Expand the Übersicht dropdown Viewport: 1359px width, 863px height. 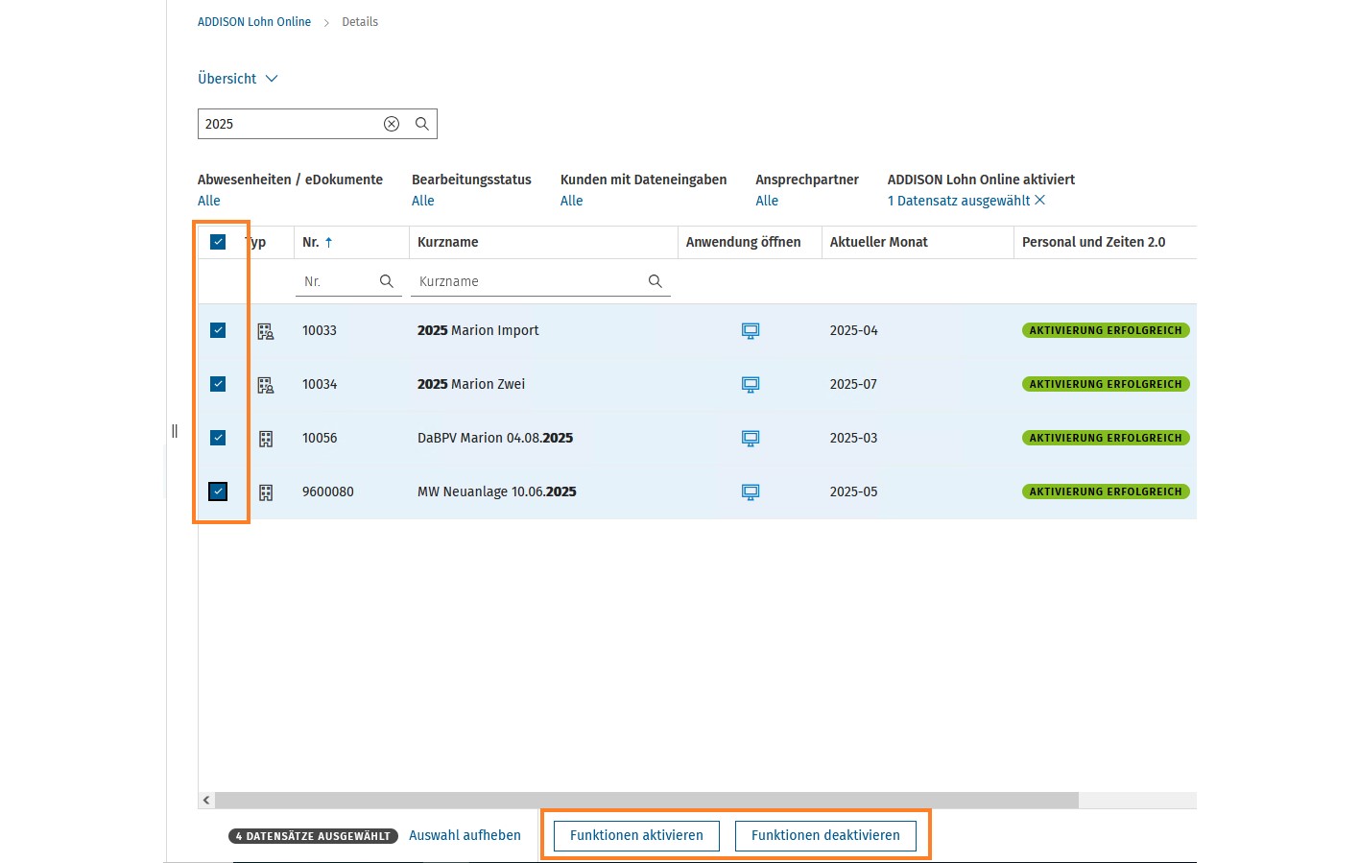pos(238,79)
